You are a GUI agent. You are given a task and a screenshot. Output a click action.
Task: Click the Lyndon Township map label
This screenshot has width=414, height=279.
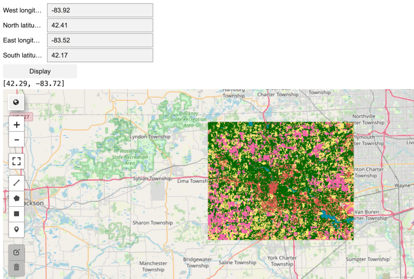150,137
